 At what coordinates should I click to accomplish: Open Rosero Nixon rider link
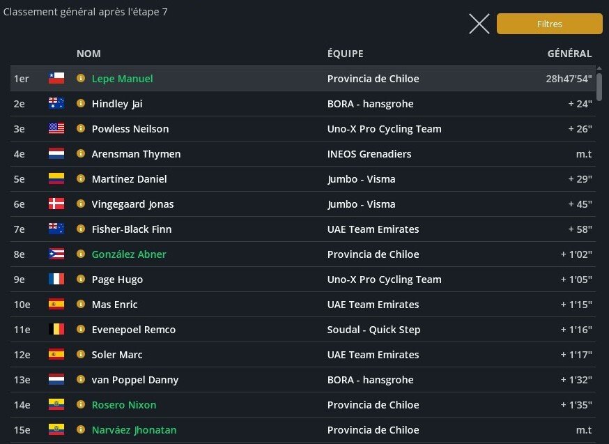pos(124,405)
